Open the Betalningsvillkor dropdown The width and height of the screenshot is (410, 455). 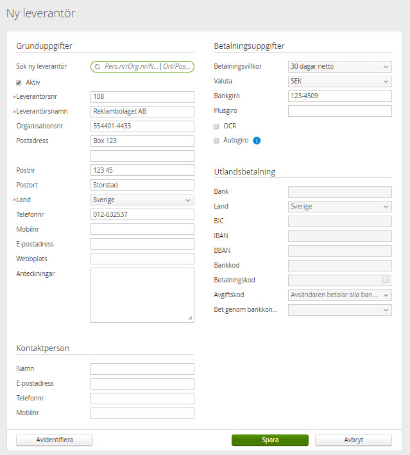click(x=339, y=67)
